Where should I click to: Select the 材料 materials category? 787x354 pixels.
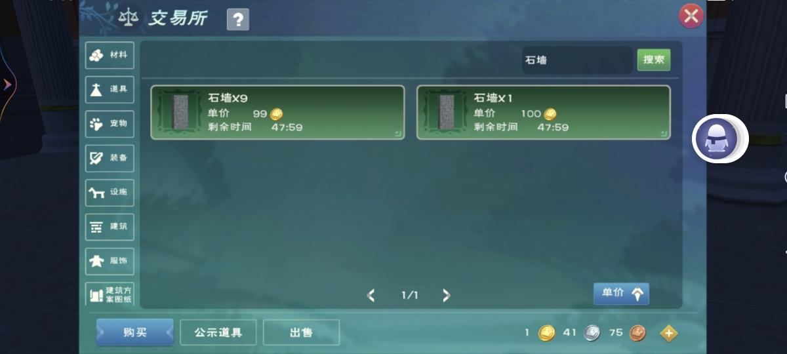tap(110, 56)
